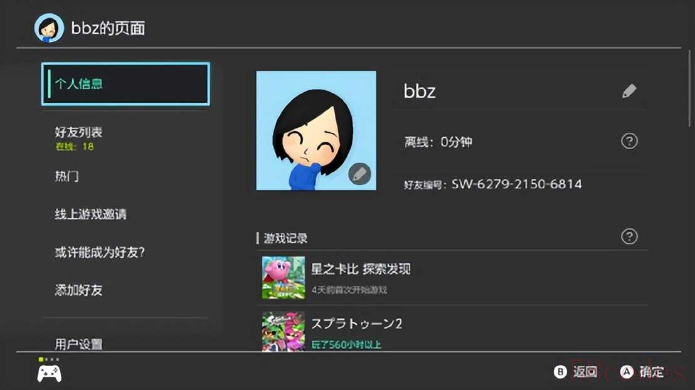
Task: Click the 游戏记录 section heading
Action: coord(285,238)
